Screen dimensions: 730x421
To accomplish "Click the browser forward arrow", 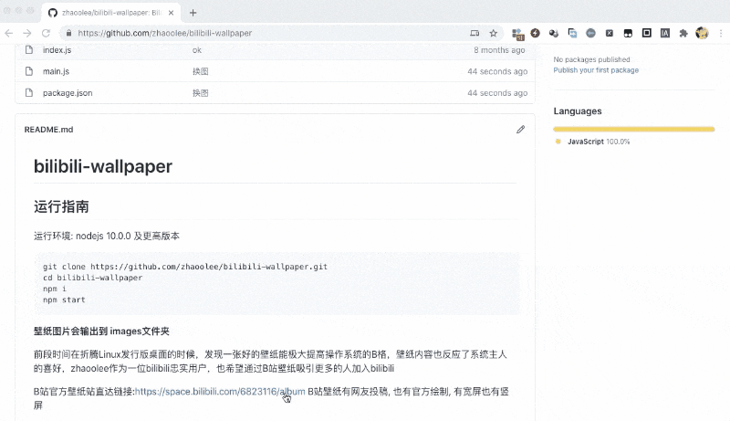I will [27, 33].
